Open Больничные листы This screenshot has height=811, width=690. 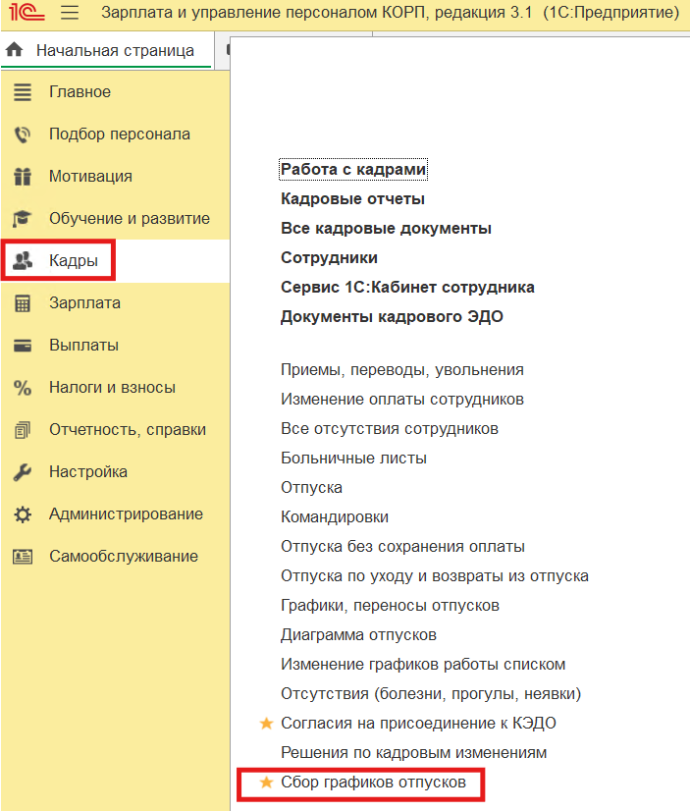[x=353, y=459]
